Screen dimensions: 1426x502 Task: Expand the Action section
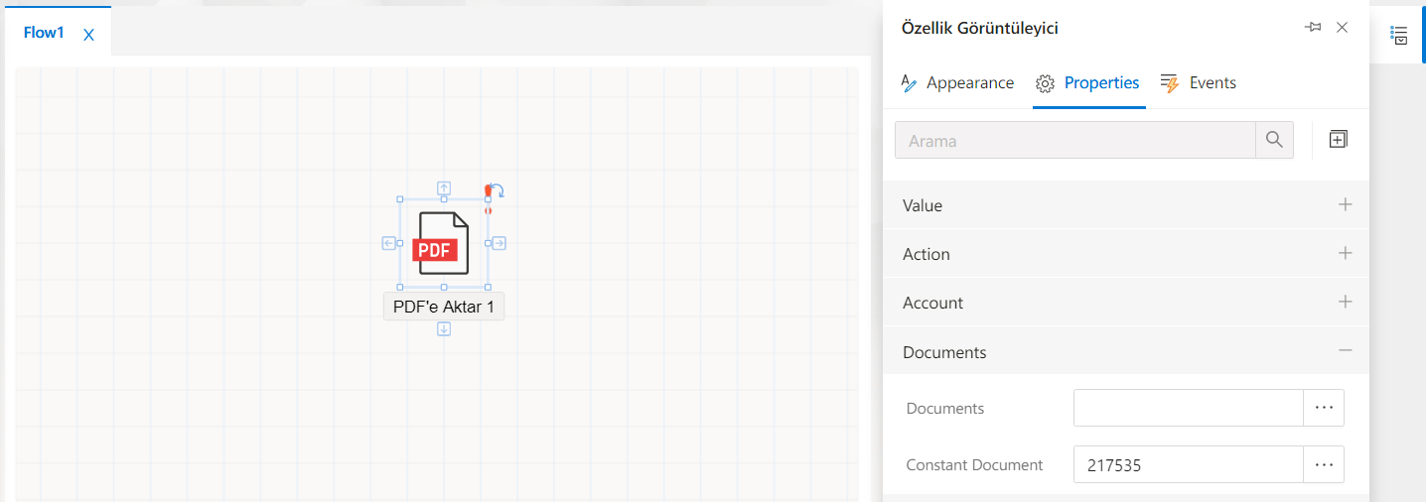[1346, 254]
